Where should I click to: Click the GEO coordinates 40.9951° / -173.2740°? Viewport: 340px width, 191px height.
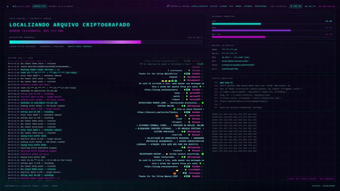(236, 57)
